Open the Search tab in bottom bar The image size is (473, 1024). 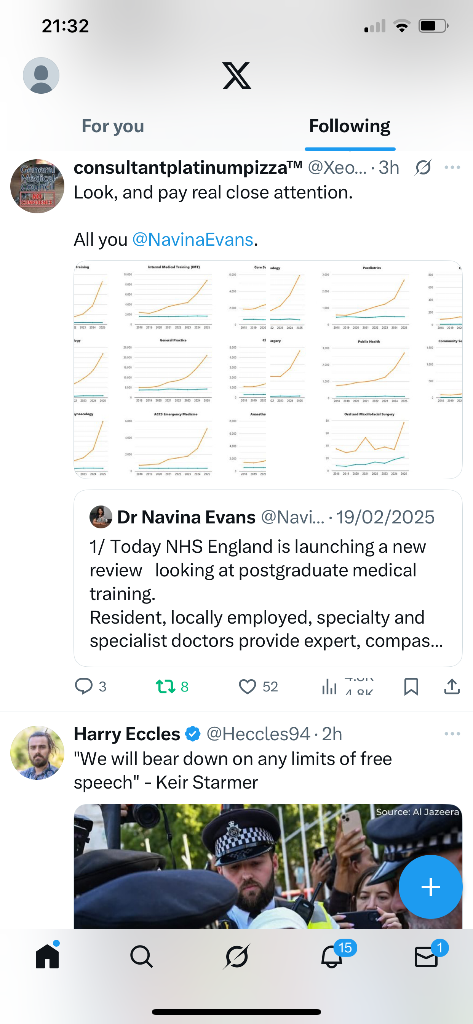[142, 957]
